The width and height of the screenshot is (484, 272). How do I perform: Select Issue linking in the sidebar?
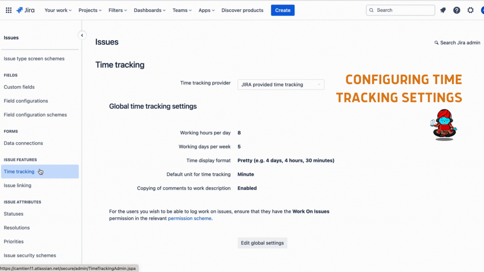point(17,185)
